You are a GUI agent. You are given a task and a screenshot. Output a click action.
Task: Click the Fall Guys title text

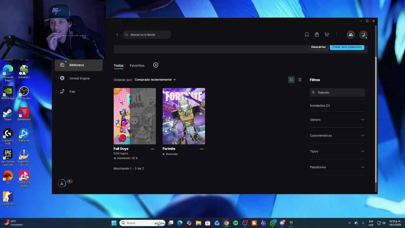(121, 149)
